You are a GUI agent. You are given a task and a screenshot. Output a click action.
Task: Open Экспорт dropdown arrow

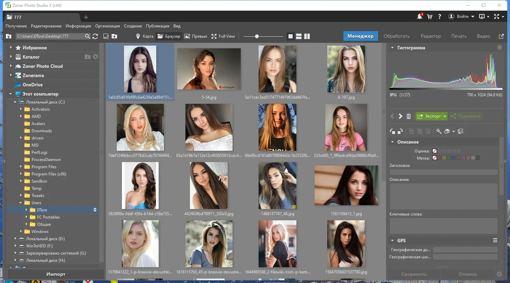tap(445, 116)
